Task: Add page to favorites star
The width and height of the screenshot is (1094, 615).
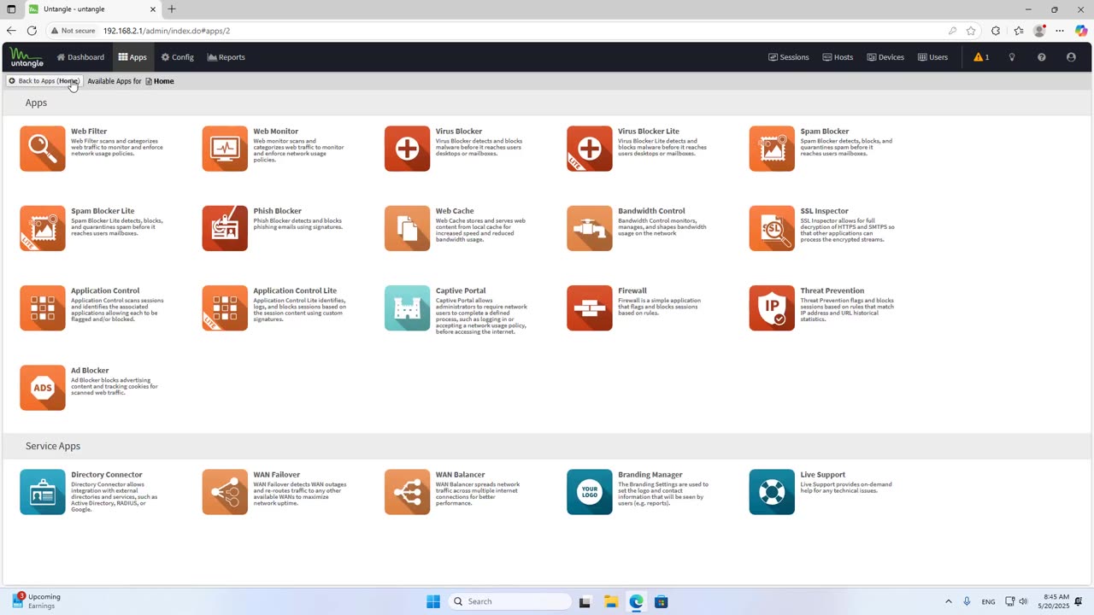Action: tap(971, 31)
